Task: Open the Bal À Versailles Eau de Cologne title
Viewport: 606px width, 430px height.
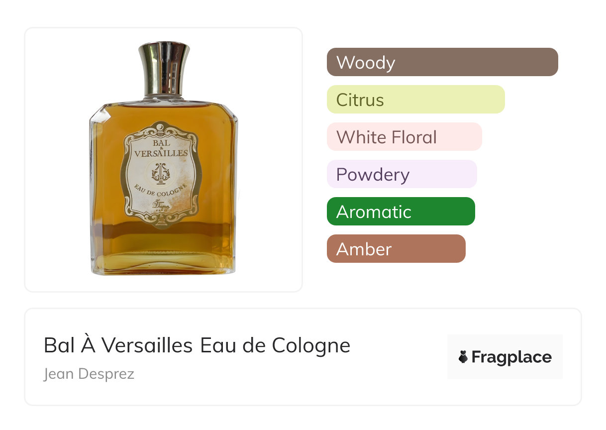Action: pyautogui.click(x=197, y=345)
